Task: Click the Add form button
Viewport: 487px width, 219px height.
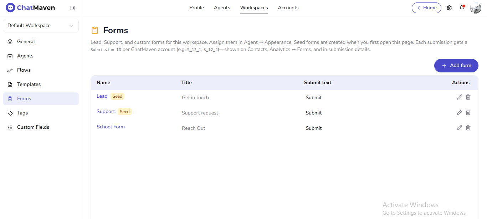Action: (456, 66)
